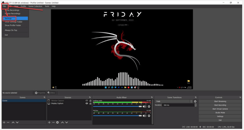Image resolution: width=244 pixels, height=130 pixels.
Task: Click the Audio Mixer vertical scrollbar
Action: pyautogui.click(x=152, y=112)
